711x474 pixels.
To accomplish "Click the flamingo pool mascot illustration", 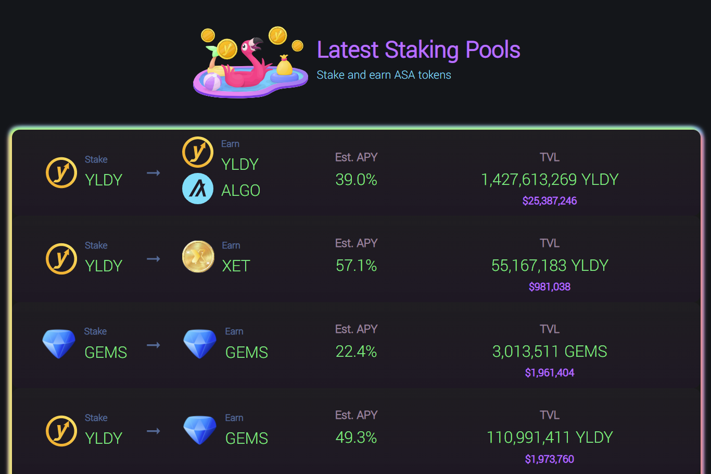I will (249, 61).
